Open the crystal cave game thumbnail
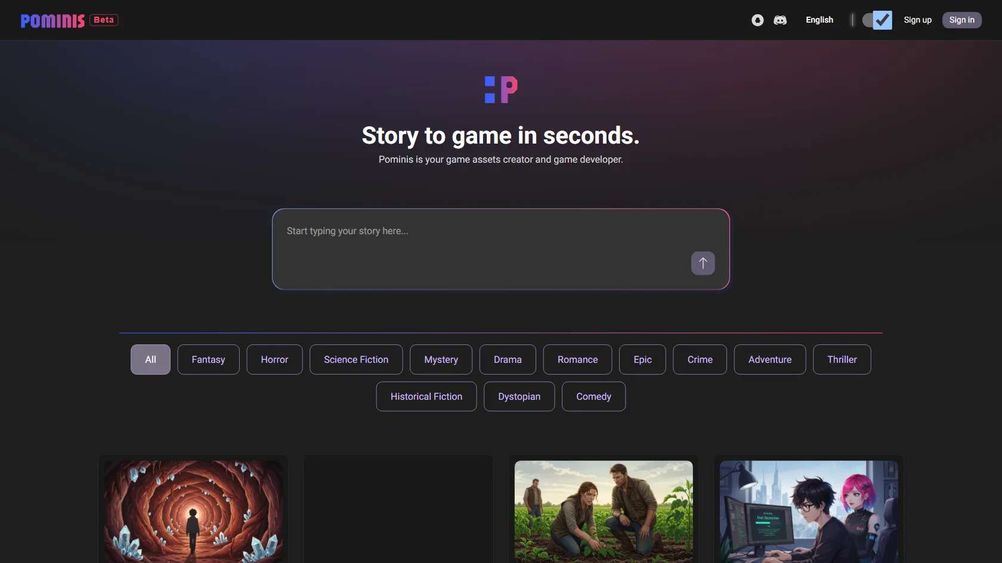This screenshot has height=563, width=1002. coord(193,511)
